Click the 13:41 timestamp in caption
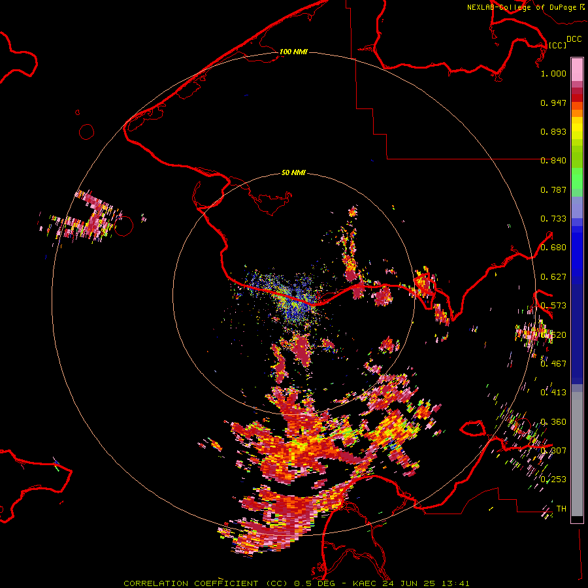Screen dimensions: 588x588 click(x=455, y=583)
